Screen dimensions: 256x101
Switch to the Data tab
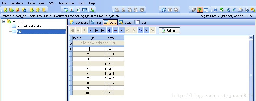coord(110,22)
